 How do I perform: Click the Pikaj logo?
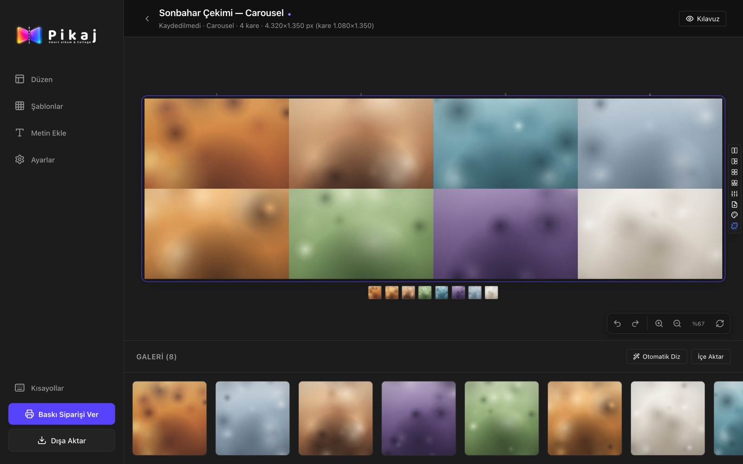(57, 35)
